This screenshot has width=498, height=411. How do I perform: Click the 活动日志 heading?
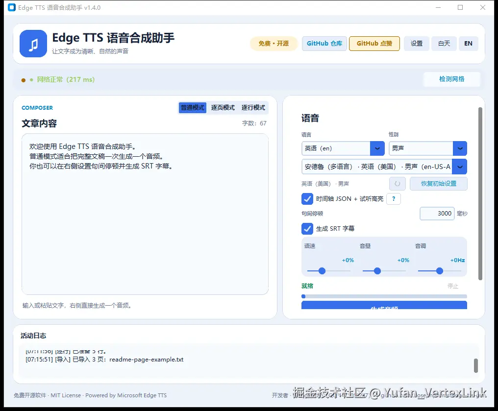[x=33, y=336]
